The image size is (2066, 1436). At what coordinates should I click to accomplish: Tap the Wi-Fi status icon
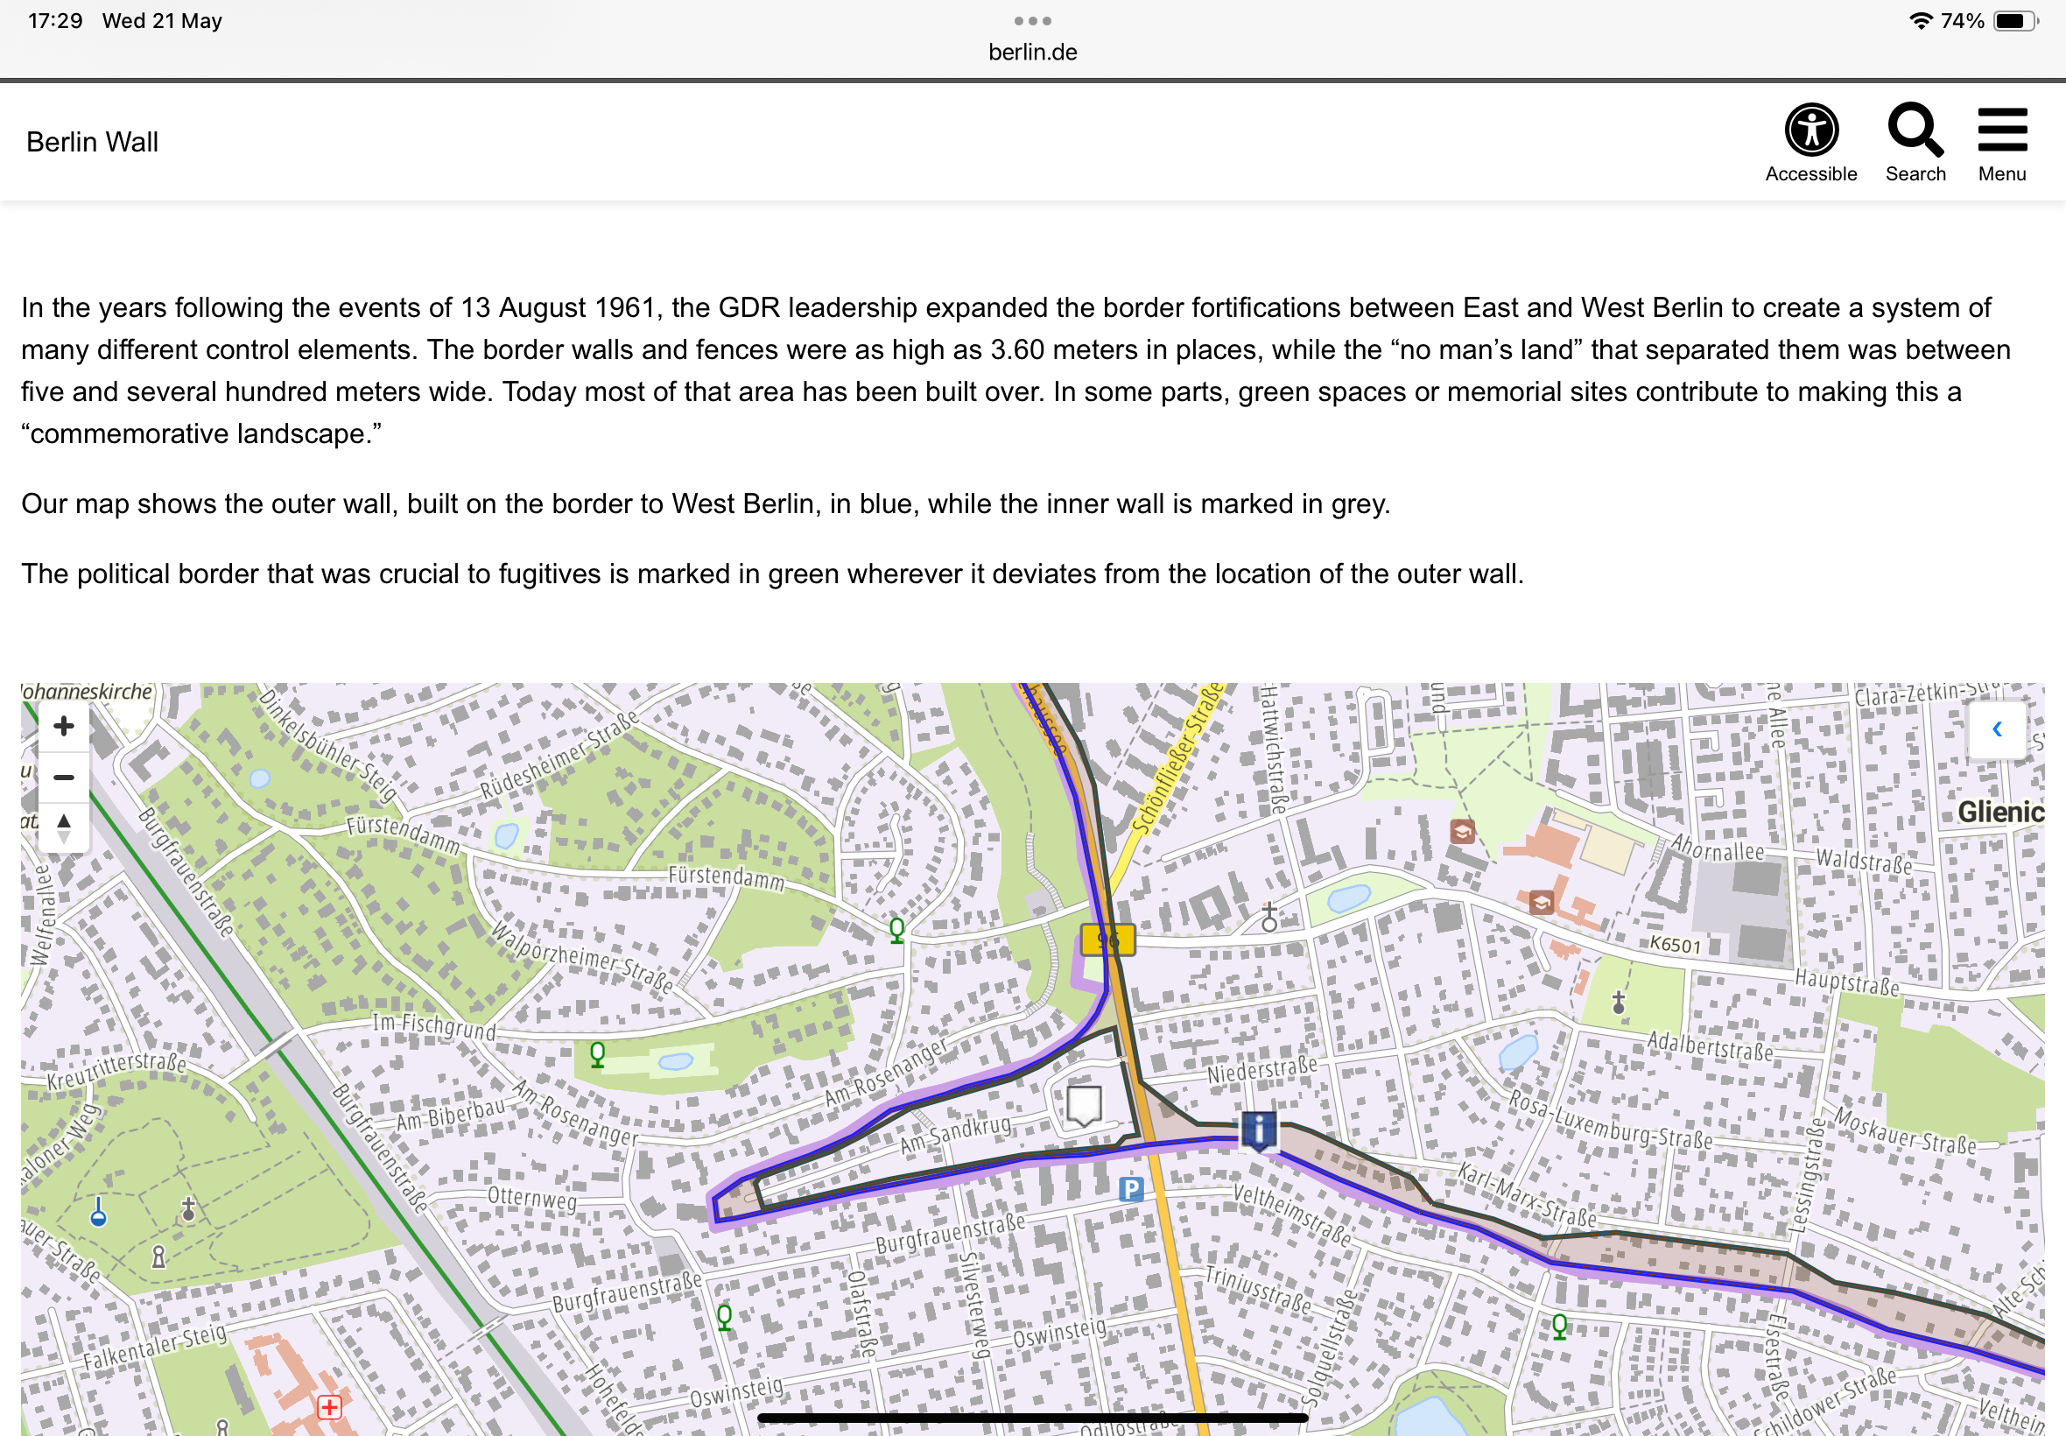(1921, 21)
